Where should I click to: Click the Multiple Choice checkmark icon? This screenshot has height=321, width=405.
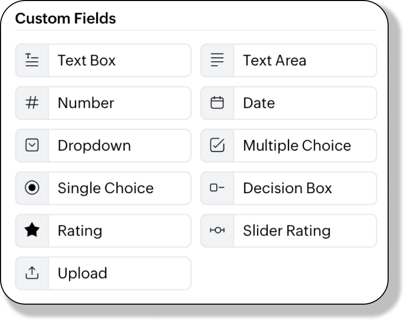(217, 145)
